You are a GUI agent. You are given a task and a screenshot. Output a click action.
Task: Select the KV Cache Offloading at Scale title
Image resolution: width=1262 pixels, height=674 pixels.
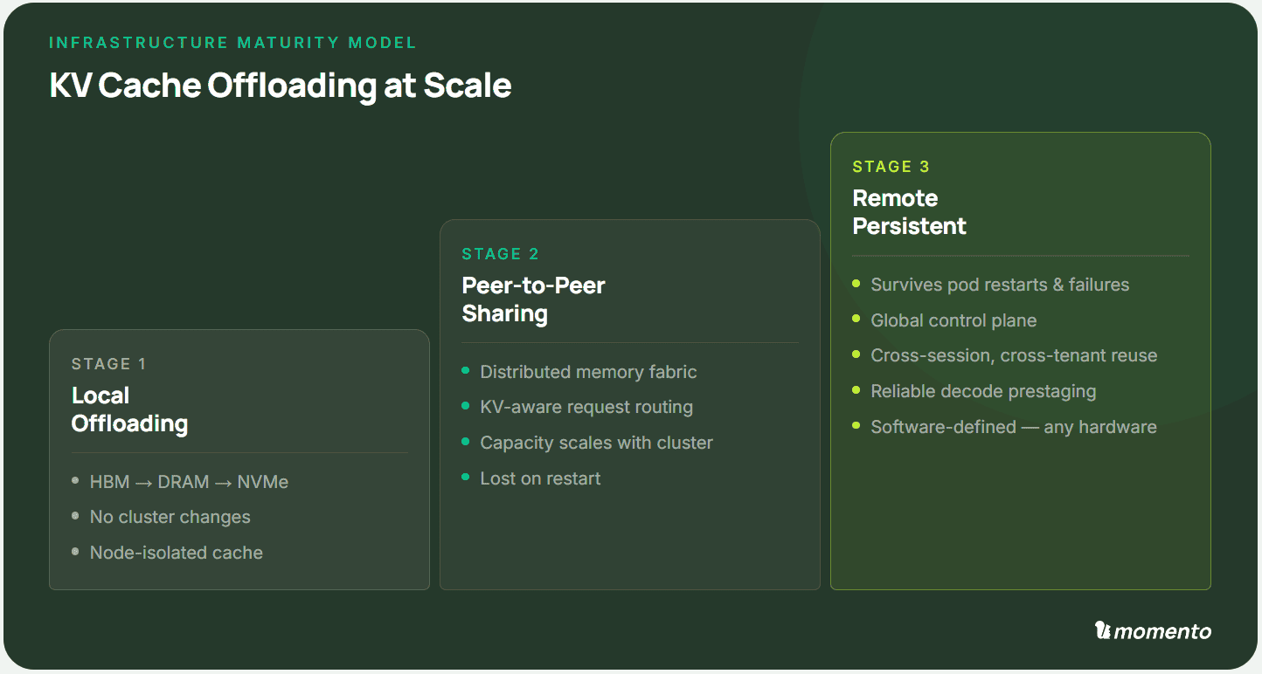[x=281, y=86]
